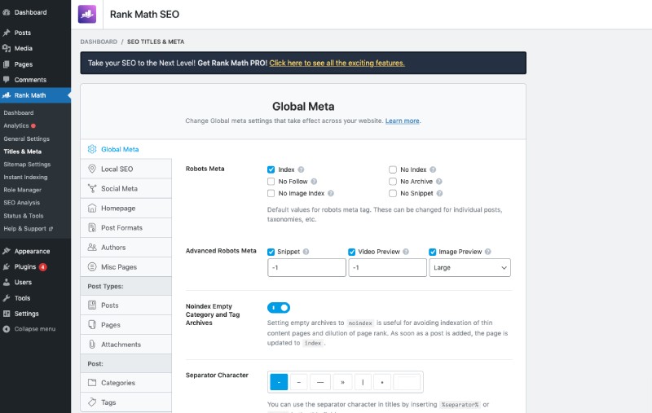Screen dimensions: 652x413
Task: Open the Global Meta settings tab
Action: (126, 149)
